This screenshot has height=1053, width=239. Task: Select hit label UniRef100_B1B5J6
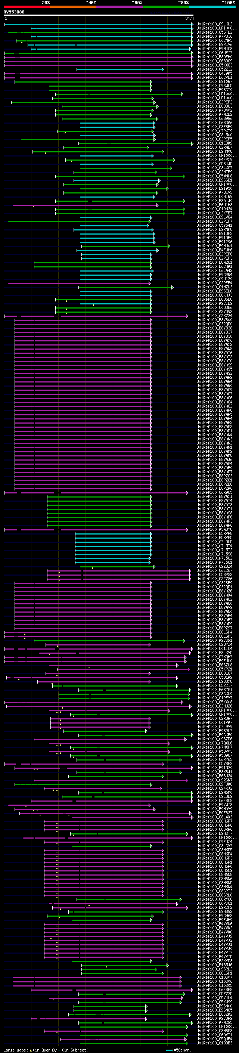tap(214, 965)
